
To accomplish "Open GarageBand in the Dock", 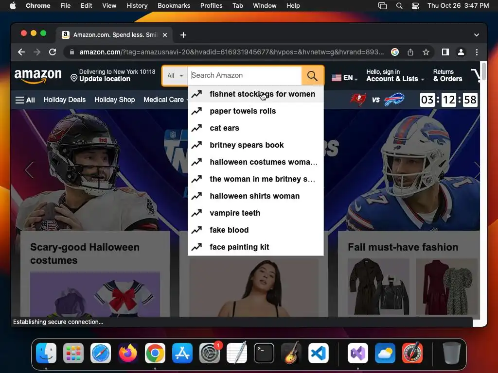I will tap(291, 353).
